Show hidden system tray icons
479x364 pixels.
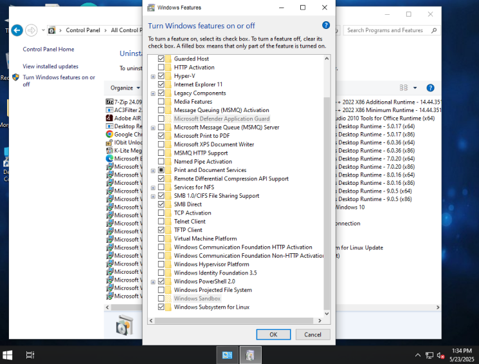click(417, 356)
